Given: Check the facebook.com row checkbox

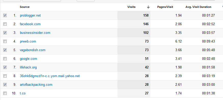Looking at the screenshot, I should pos(5,24).
